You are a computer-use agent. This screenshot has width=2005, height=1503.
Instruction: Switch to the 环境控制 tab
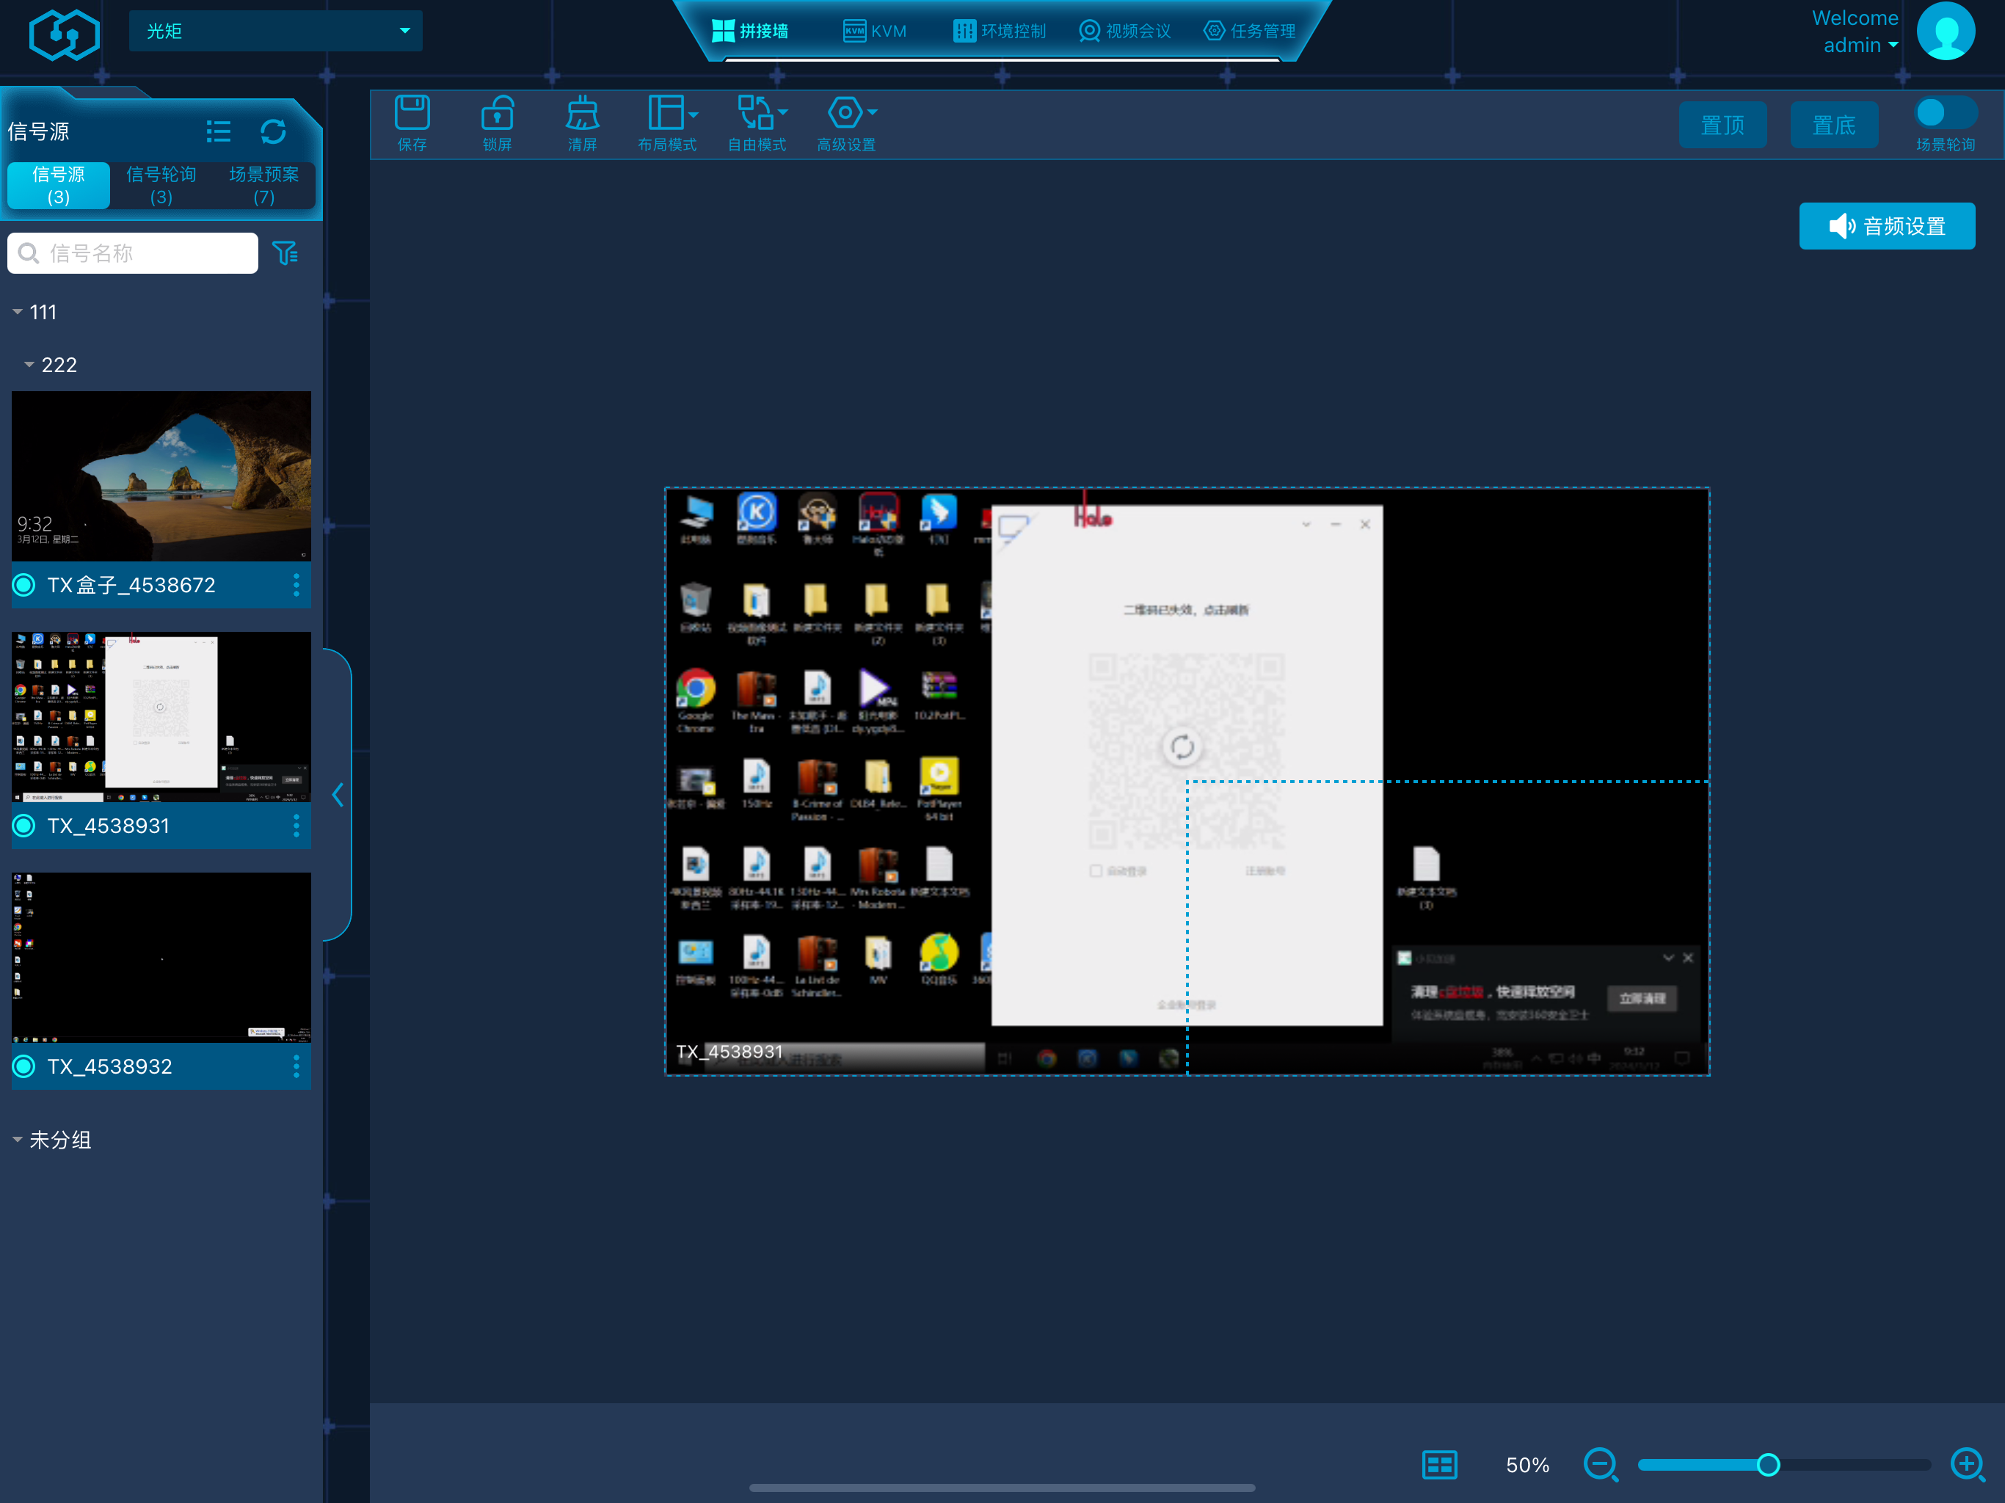coord(999,31)
